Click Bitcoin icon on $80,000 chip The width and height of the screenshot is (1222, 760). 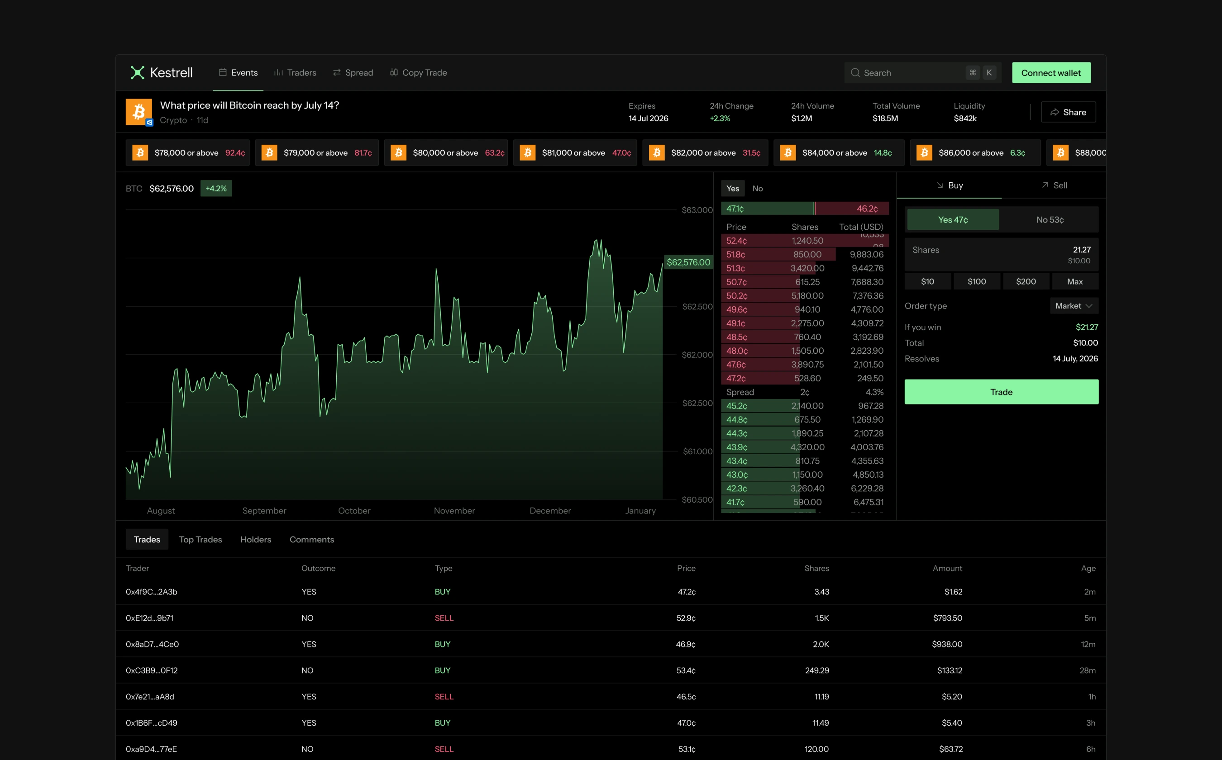tap(399, 152)
